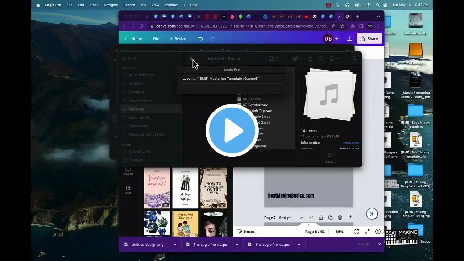This screenshot has width=464, height=261.
Task: Choose the How to Make $100 template
Action: coord(214,188)
